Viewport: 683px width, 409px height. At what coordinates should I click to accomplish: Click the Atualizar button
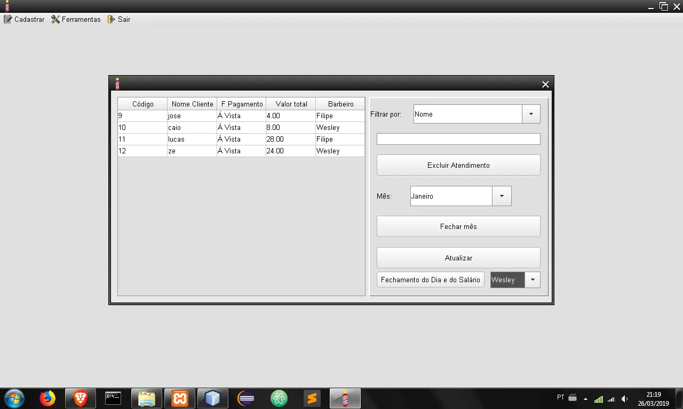[458, 258]
